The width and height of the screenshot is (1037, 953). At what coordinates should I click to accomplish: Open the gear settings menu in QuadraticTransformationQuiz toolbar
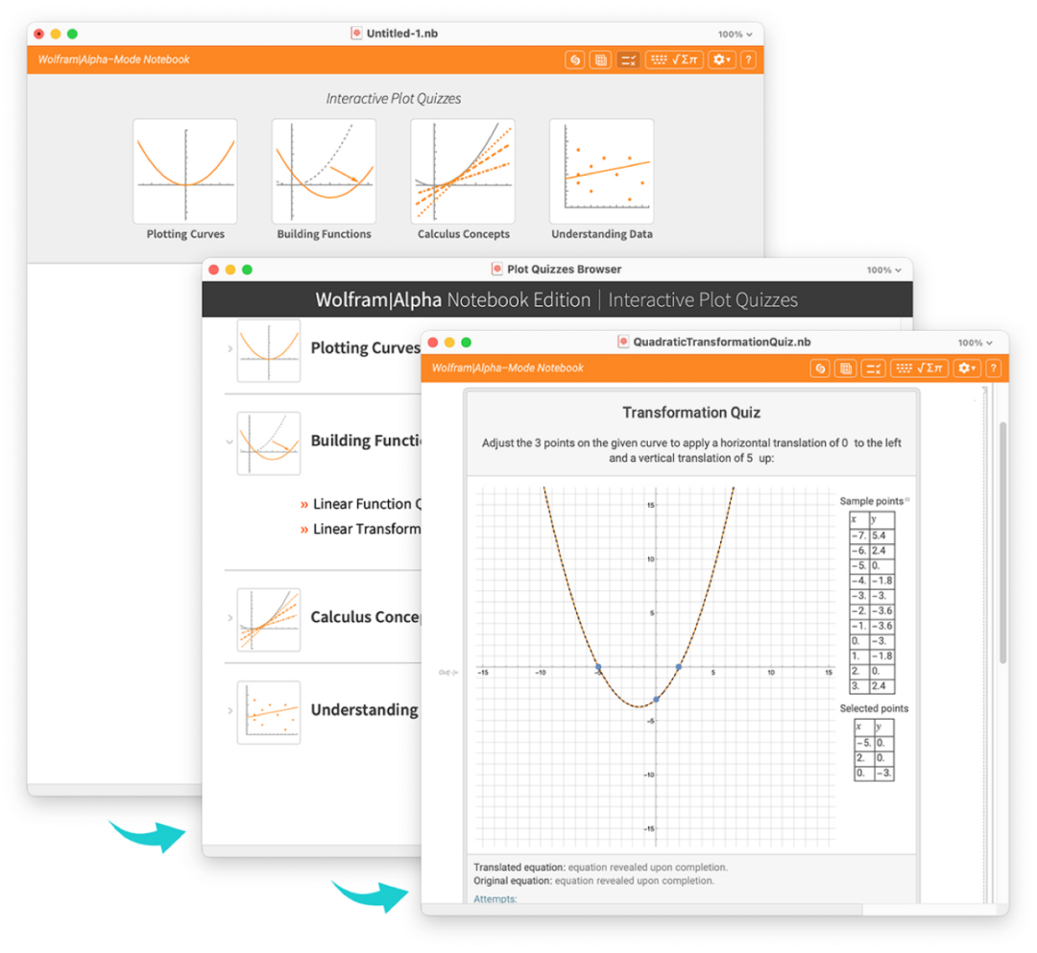(x=967, y=369)
